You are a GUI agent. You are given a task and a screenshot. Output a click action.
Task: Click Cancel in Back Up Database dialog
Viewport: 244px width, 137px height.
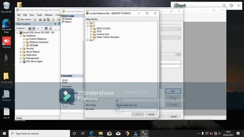[x=173, y=116]
